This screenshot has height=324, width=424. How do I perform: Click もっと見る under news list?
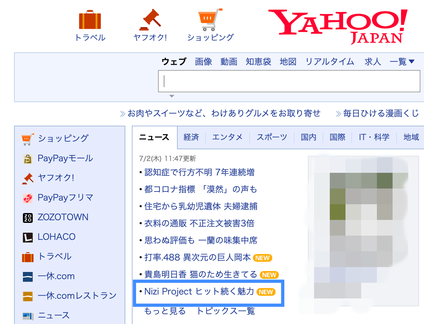tap(165, 311)
